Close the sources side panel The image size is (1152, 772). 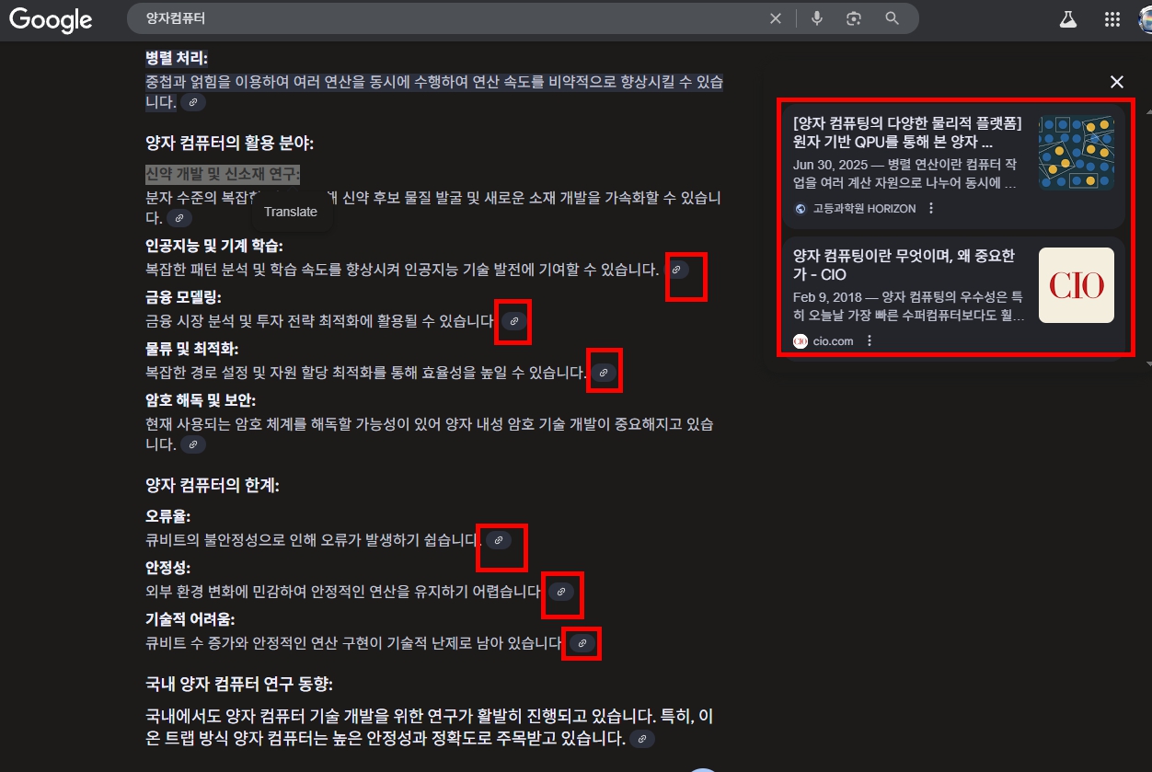click(1117, 82)
